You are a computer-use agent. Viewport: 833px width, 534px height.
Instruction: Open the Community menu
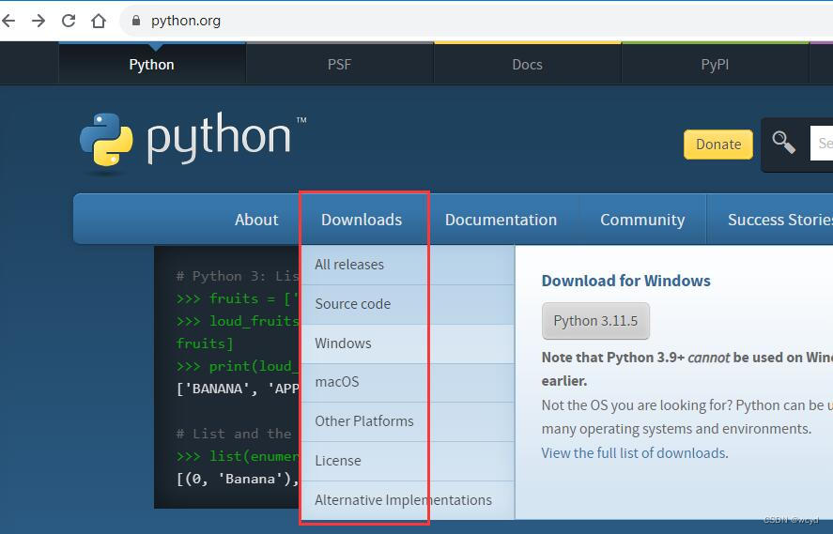click(x=642, y=220)
